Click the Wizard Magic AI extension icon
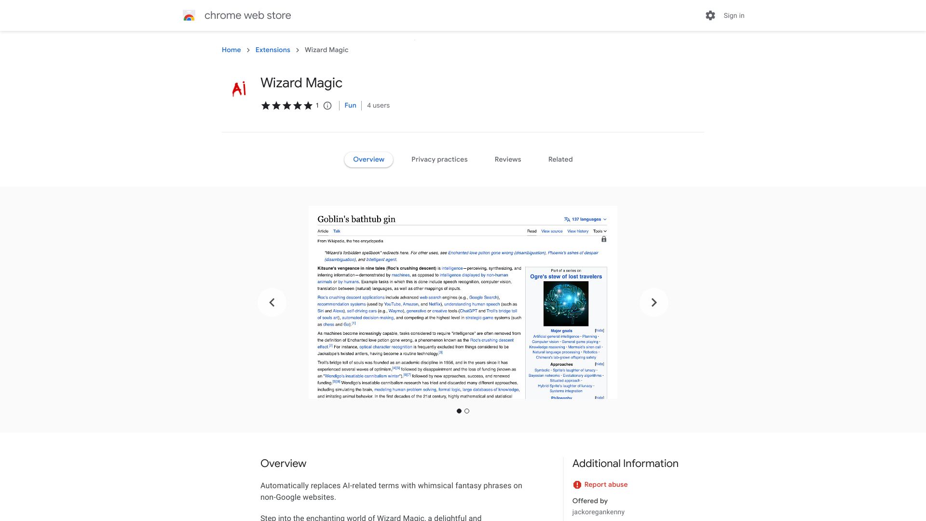926x521 pixels. 239,89
